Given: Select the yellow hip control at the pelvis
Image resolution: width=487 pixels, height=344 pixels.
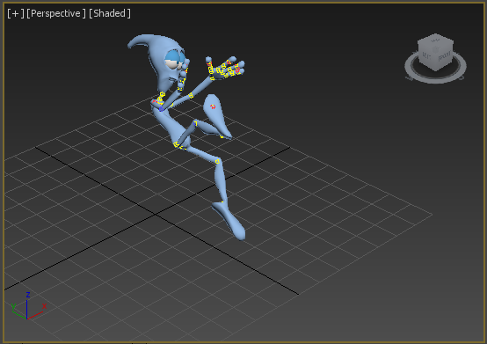Looking at the screenshot, I should point(177,144).
